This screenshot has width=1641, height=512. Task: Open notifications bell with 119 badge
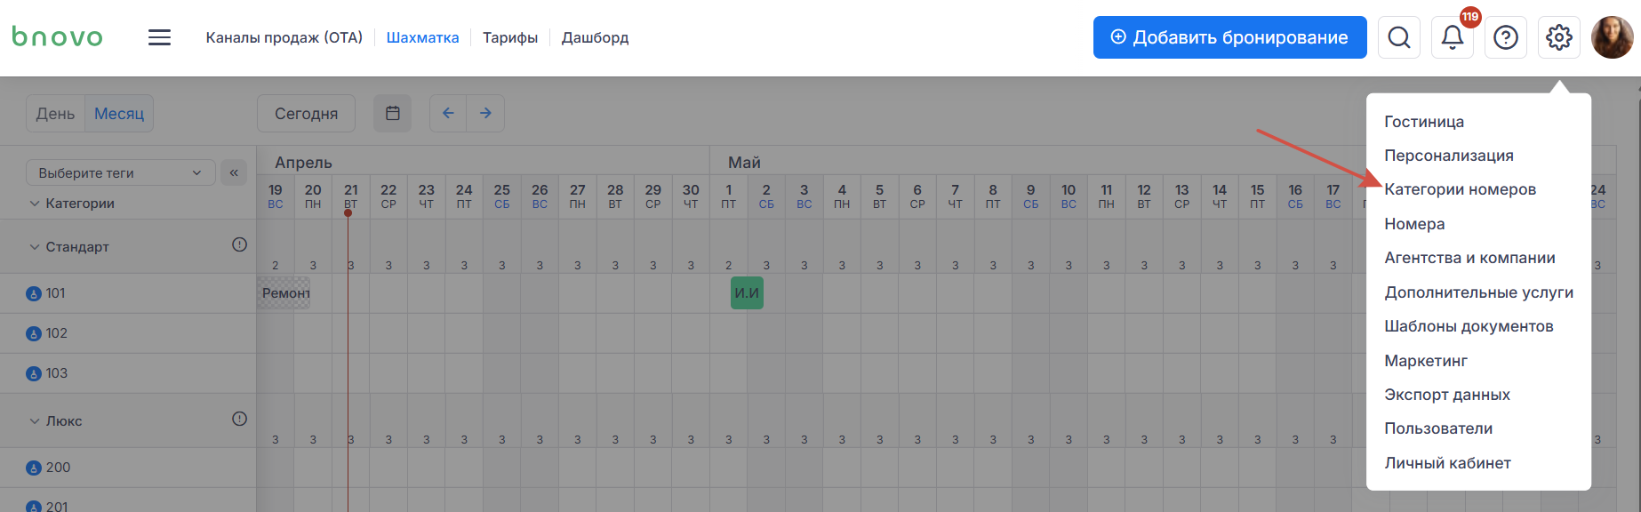tap(1453, 37)
